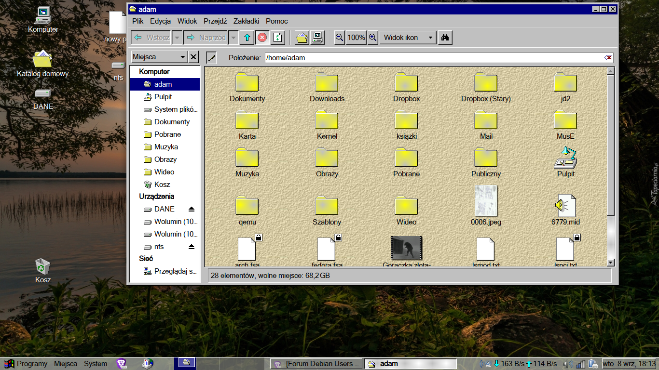Clear the location field
Image resolution: width=659 pixels, height=370 pixels.
pos(609,58)
